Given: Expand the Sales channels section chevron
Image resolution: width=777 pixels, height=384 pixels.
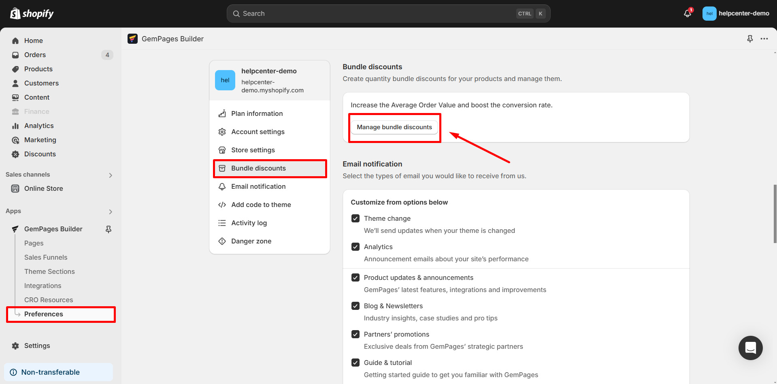Looking at the screenshot, I should pyautogui.click(x=111, y=175).
